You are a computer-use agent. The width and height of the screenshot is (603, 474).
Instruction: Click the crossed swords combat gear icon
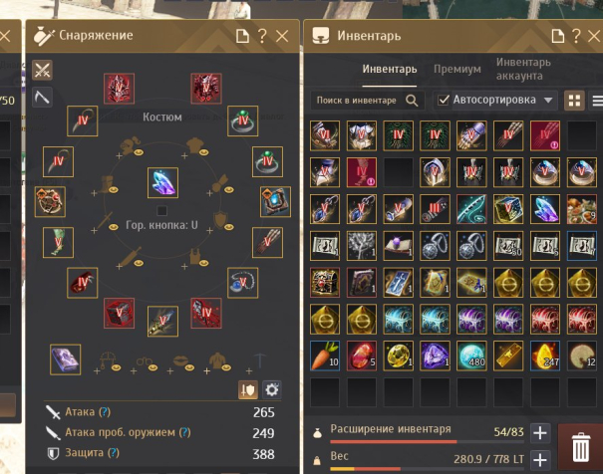(42, 70)
